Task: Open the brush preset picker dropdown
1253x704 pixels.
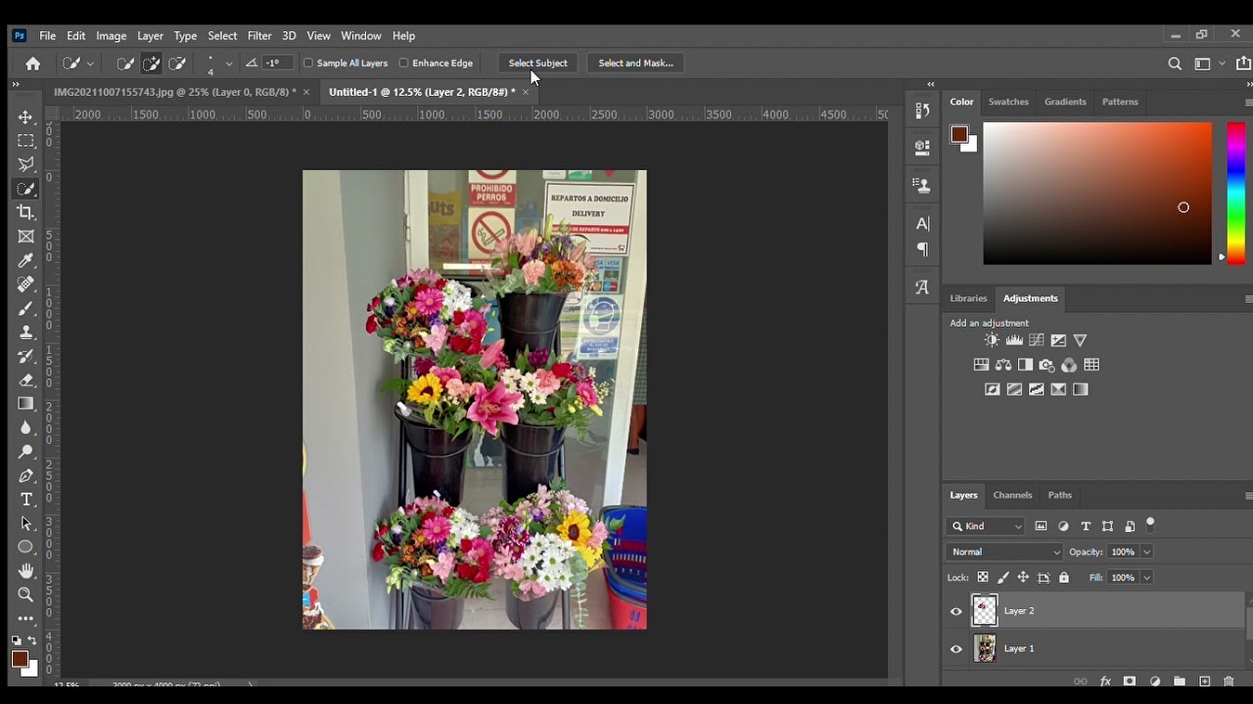Action: [229, 64]
